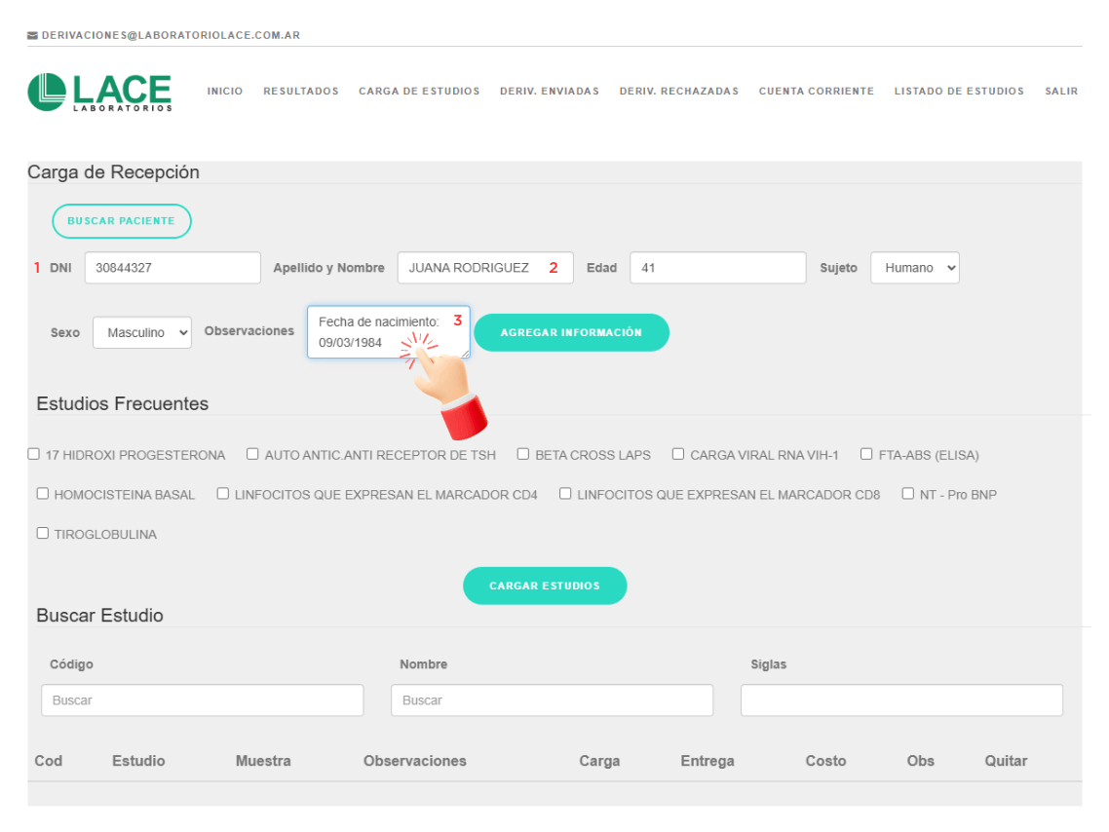The height and width of the screenshot is (832, 1109).
Task: Focus the Código search field
Action: (202, 700)
